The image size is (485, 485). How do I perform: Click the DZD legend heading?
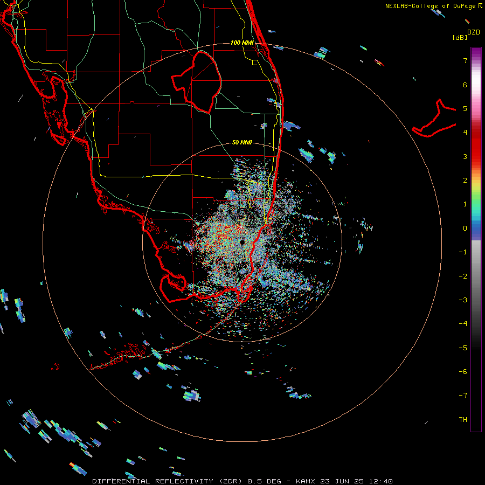(x=474, y=32)
